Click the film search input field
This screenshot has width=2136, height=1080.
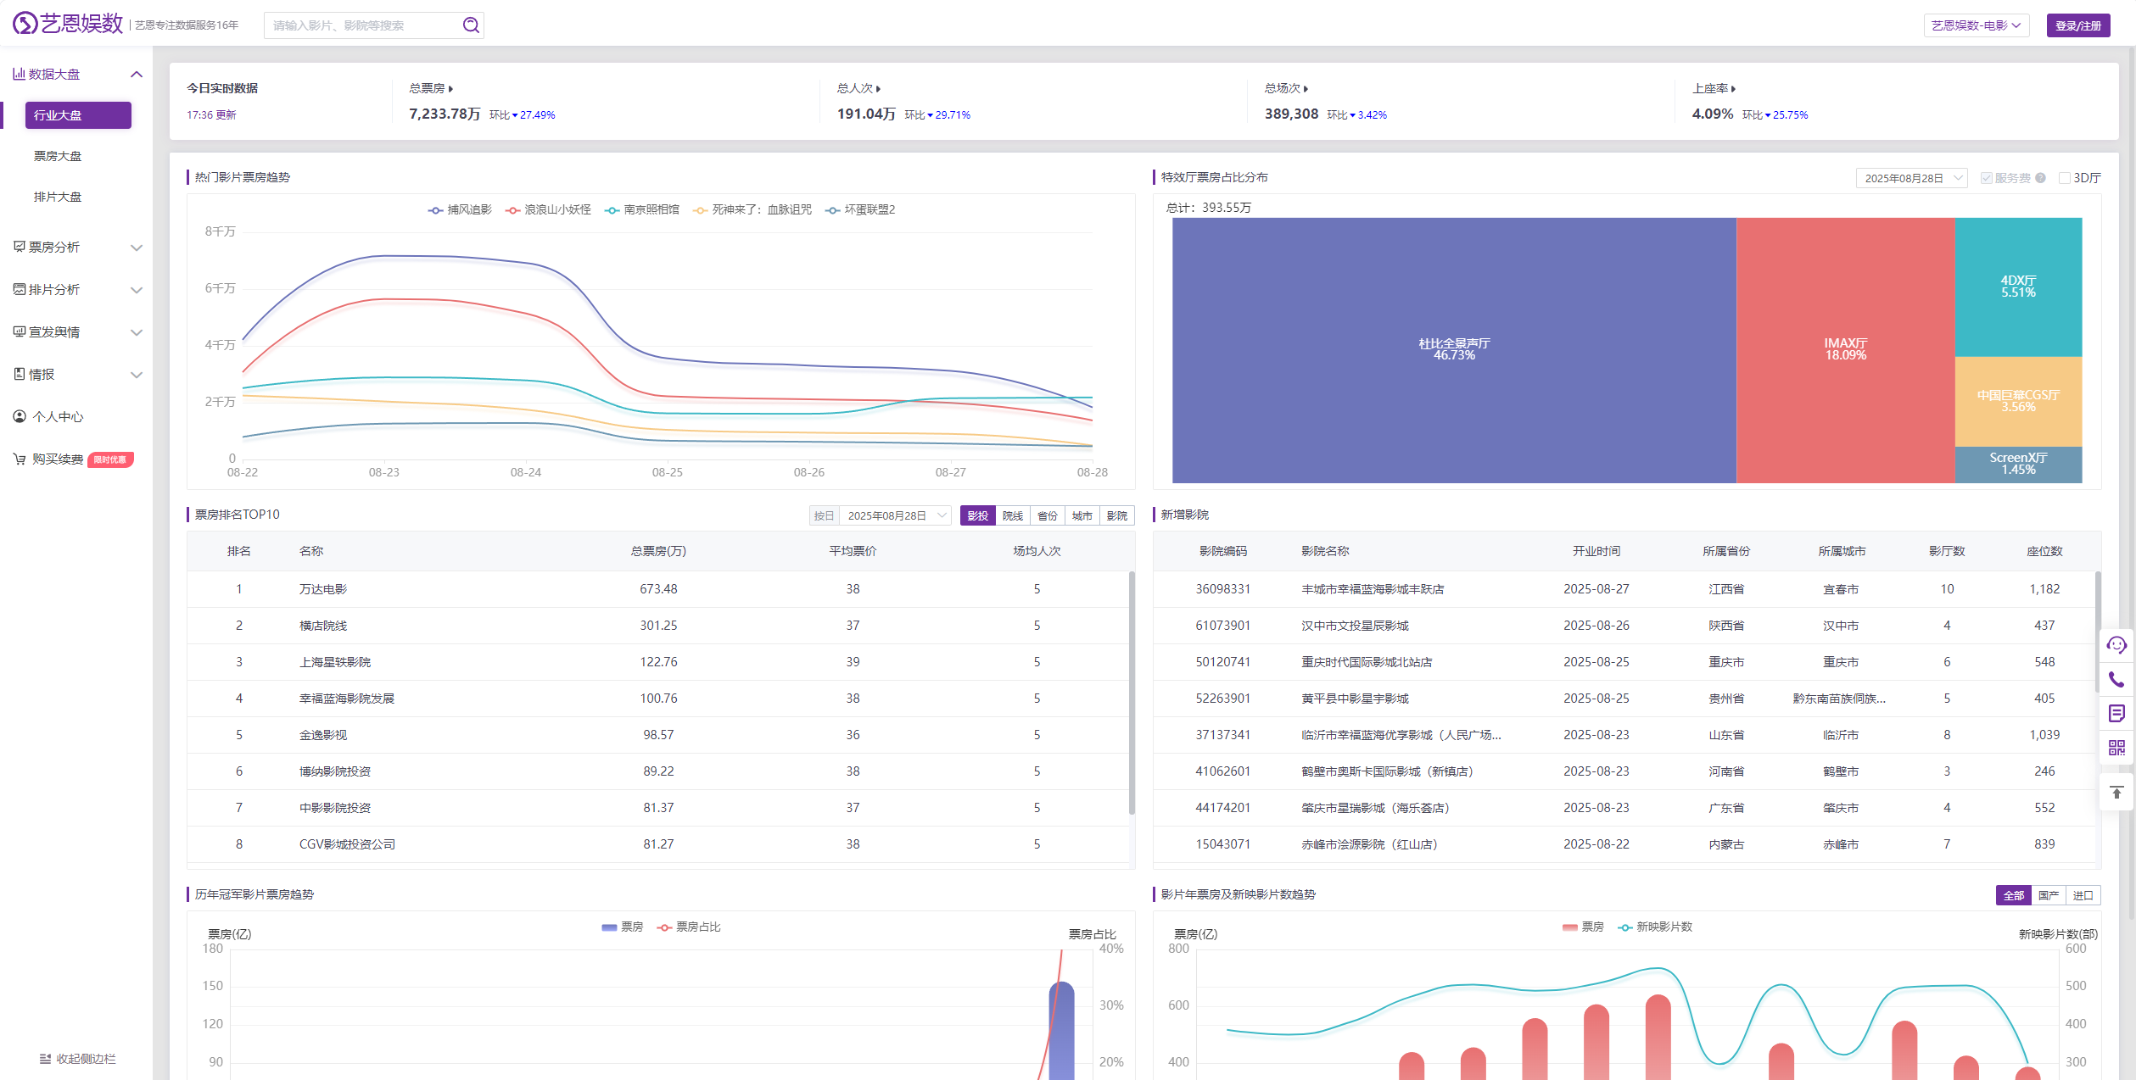(363, 25)
